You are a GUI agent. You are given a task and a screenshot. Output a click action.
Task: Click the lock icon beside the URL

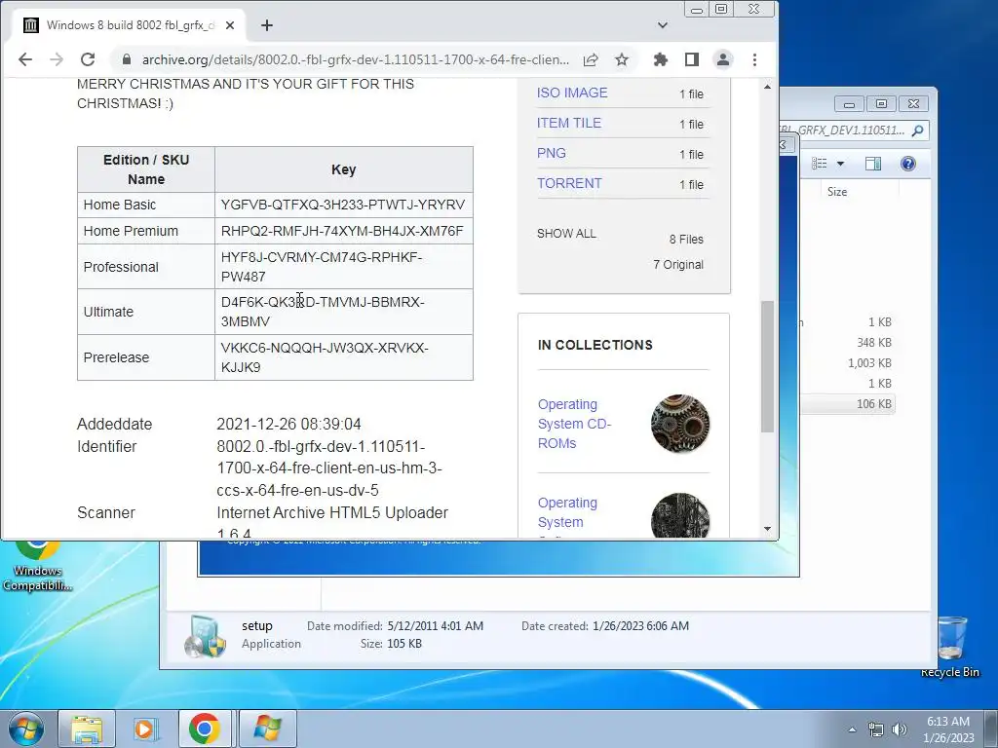pyautogui.click(x=127, y=59)
